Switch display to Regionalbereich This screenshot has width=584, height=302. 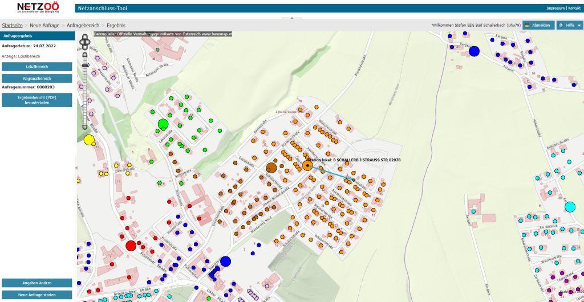[x=37, y=79]
